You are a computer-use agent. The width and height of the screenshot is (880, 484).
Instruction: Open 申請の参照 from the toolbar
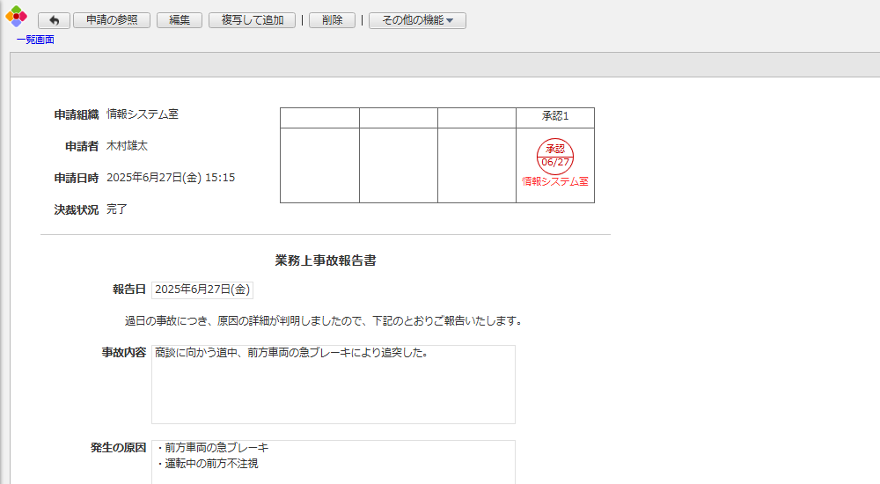[x=112, y=20]
